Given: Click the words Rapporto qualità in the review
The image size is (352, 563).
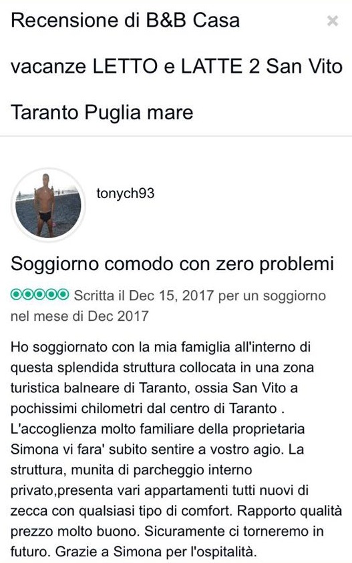Looking at the screenshot, I should (289, 511).
